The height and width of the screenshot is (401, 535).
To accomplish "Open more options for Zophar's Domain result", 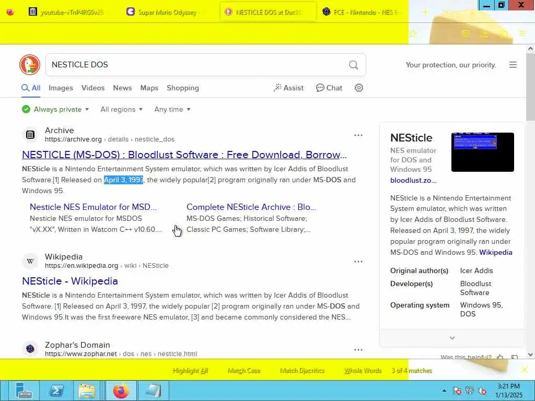I will (x=358, y=350).
